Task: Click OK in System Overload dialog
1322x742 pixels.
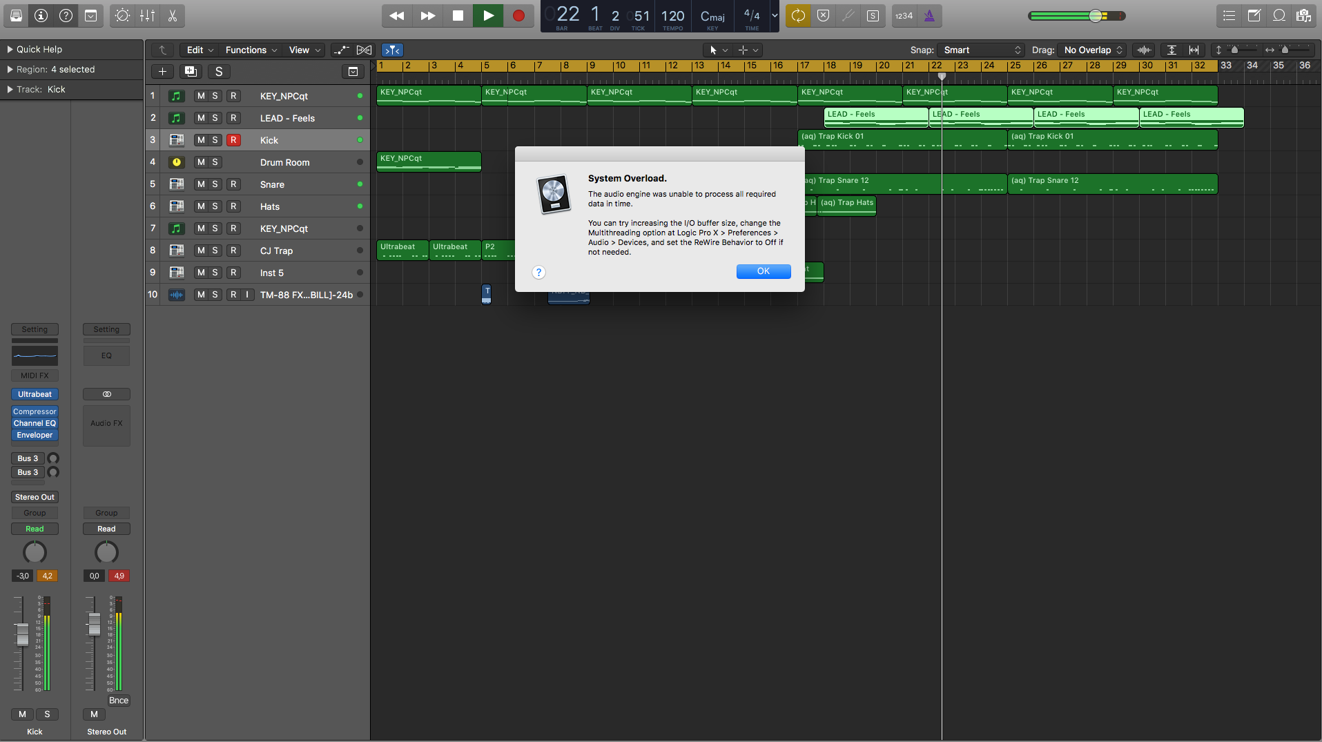Action: pyautogui.click(x=764, y=271)
